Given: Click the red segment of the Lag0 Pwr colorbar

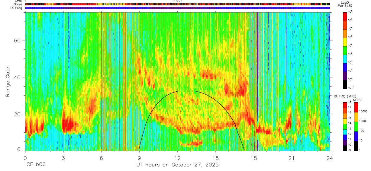Looking at the screenshot, I should (x=345, y=16).
